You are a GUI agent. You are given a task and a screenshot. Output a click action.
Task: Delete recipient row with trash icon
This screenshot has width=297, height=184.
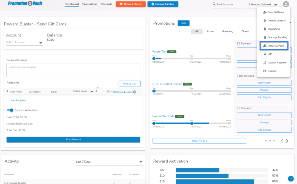(135, 92)
